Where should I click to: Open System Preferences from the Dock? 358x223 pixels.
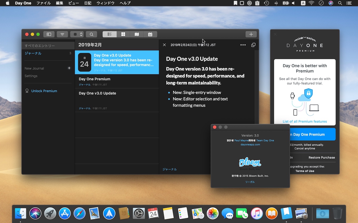point(138,213)
